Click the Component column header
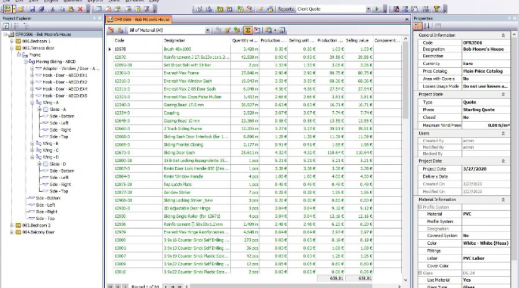The width and height of the screenshot is (519, 288). click(387, 40)
